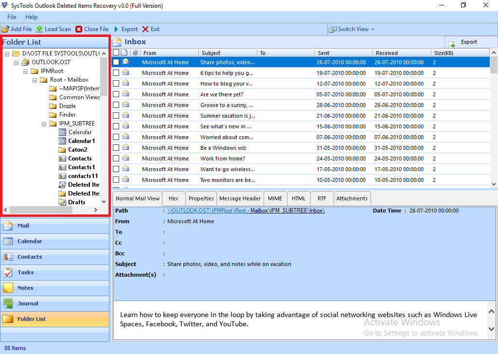Click the Add File toolbar icon
498x354 pixels.
point(5,29)
